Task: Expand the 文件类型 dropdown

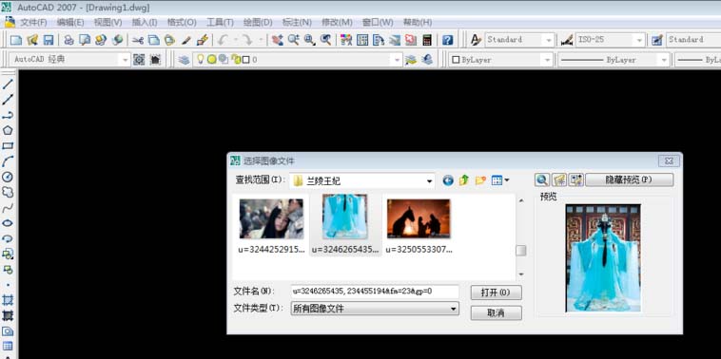Action: (x=454, y=309)
